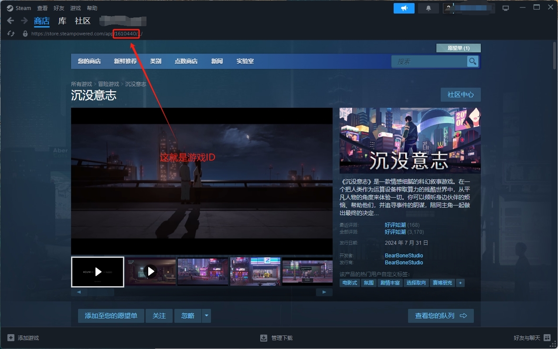558x349 pixels.
Task: Open the 游戏 menu
Action: (x=75, y=8)
